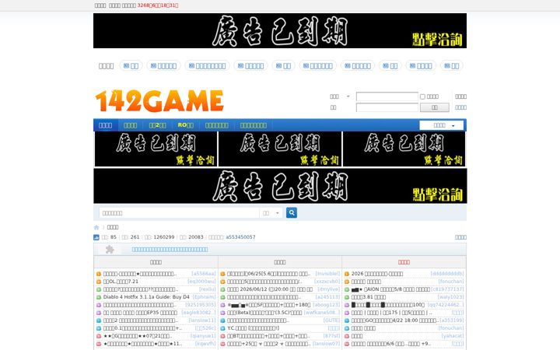
Task: Click the 142GAME logo
Action: tap(159, 101)
